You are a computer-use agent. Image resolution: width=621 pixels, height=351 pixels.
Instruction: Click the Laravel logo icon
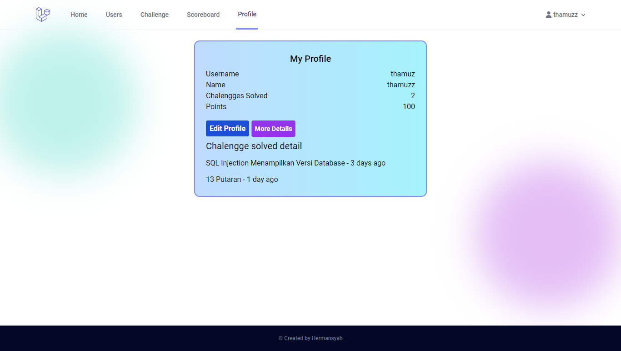[x=42, y=14]
